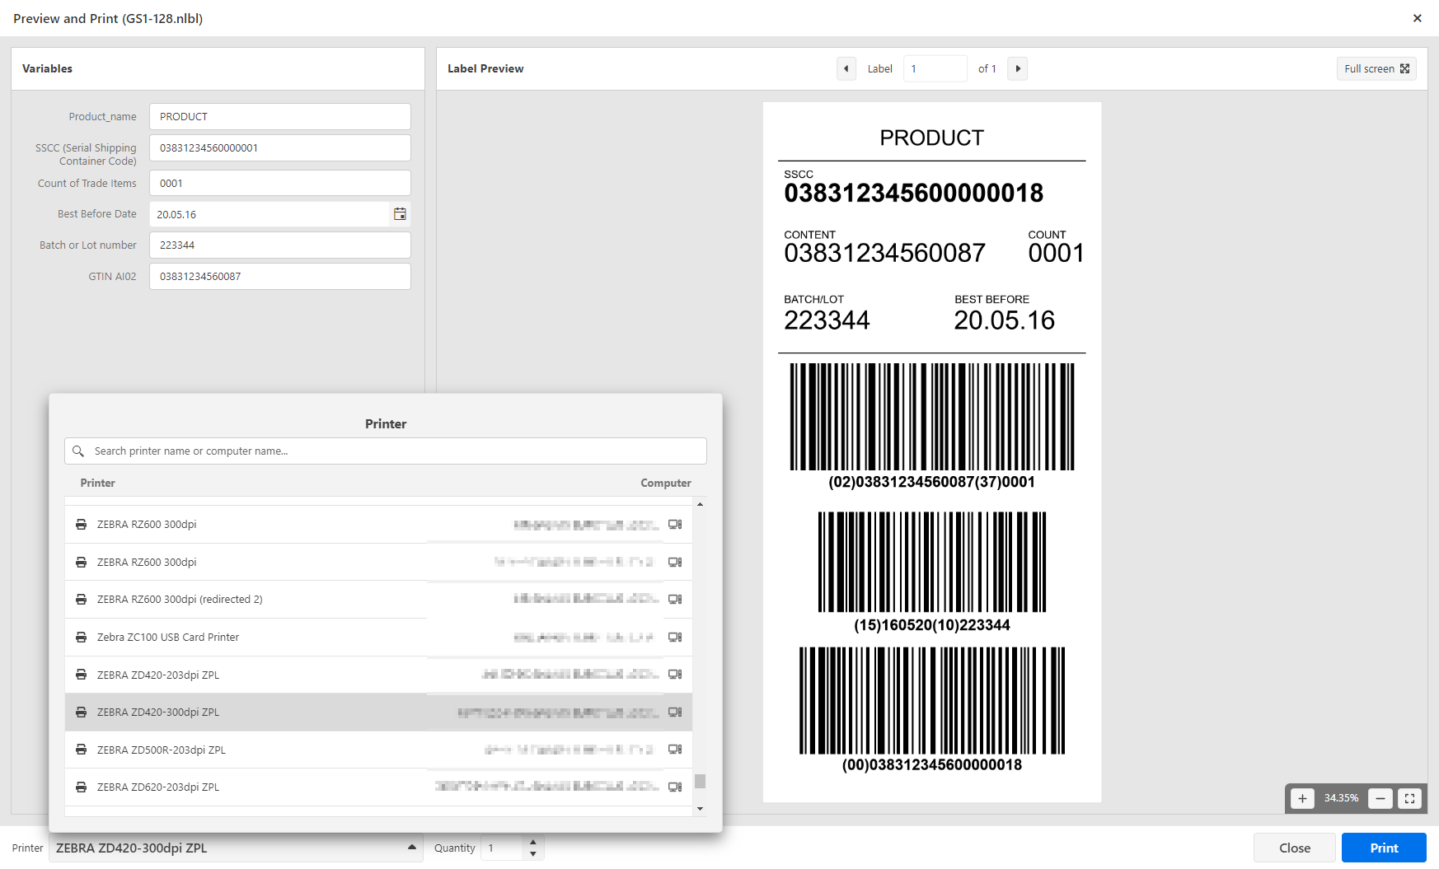Viewport: 1439px width, 869px height.
Task: Go to the next label
Action: click(1018, 68)
